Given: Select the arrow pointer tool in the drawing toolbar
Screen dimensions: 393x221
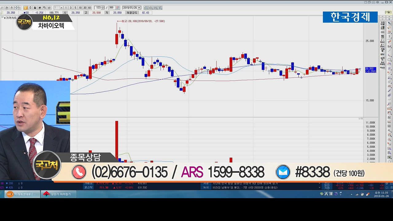Looking at the screenshot, I should click(389, 23).
